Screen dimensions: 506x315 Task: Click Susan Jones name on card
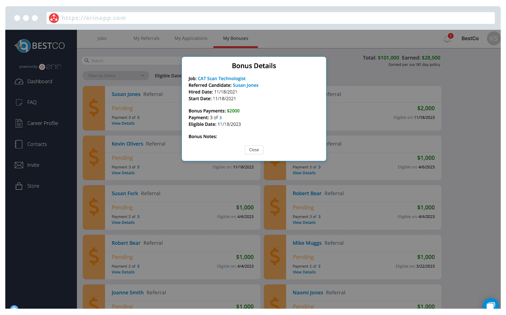(126, 94)
